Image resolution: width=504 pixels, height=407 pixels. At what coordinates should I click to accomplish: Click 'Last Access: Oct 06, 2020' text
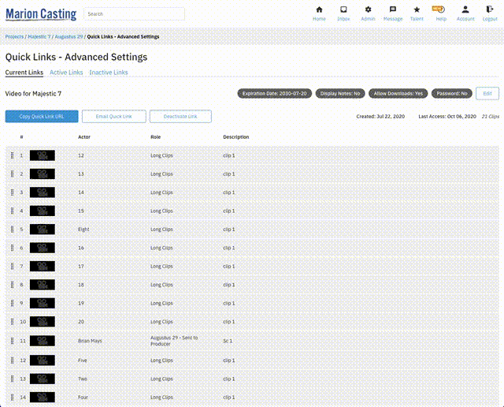[447, 116]
